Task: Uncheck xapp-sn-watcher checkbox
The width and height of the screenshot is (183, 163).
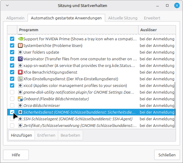Action: click(x=12, y=65)
